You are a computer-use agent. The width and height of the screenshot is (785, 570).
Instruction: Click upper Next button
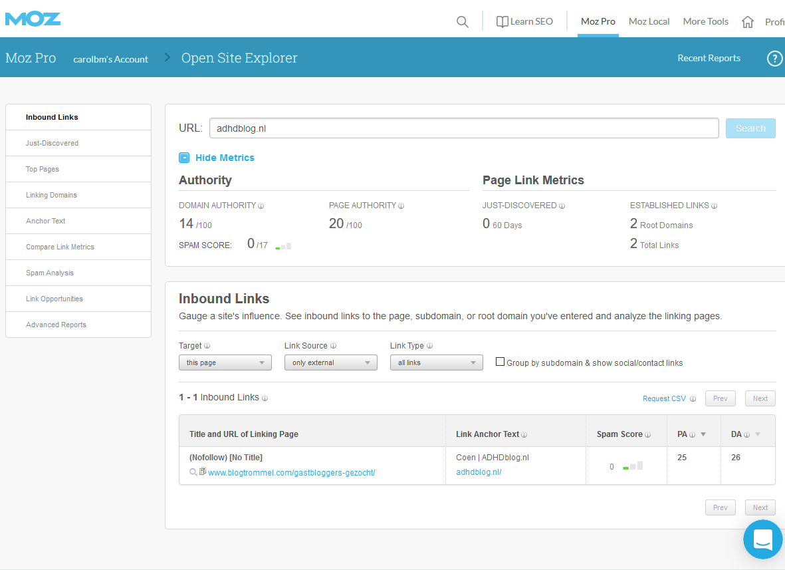point(760,398)
